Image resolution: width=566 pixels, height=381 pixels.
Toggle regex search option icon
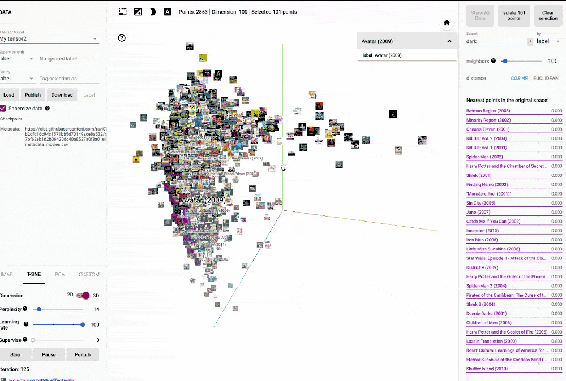coord(530,41)
